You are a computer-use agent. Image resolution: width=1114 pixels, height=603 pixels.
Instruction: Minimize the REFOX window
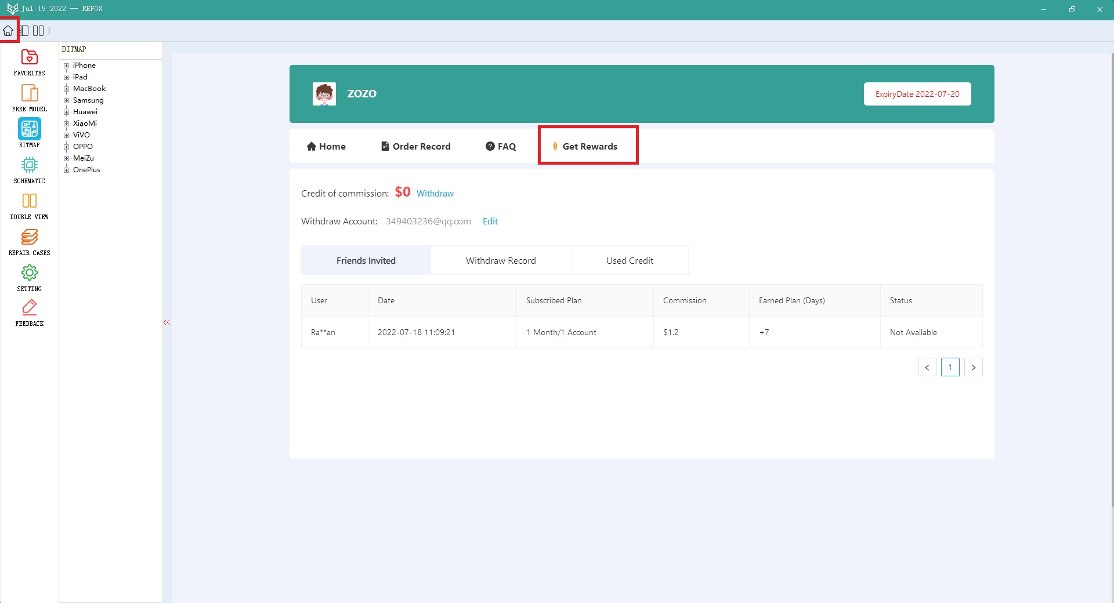tap(1044, 9)
